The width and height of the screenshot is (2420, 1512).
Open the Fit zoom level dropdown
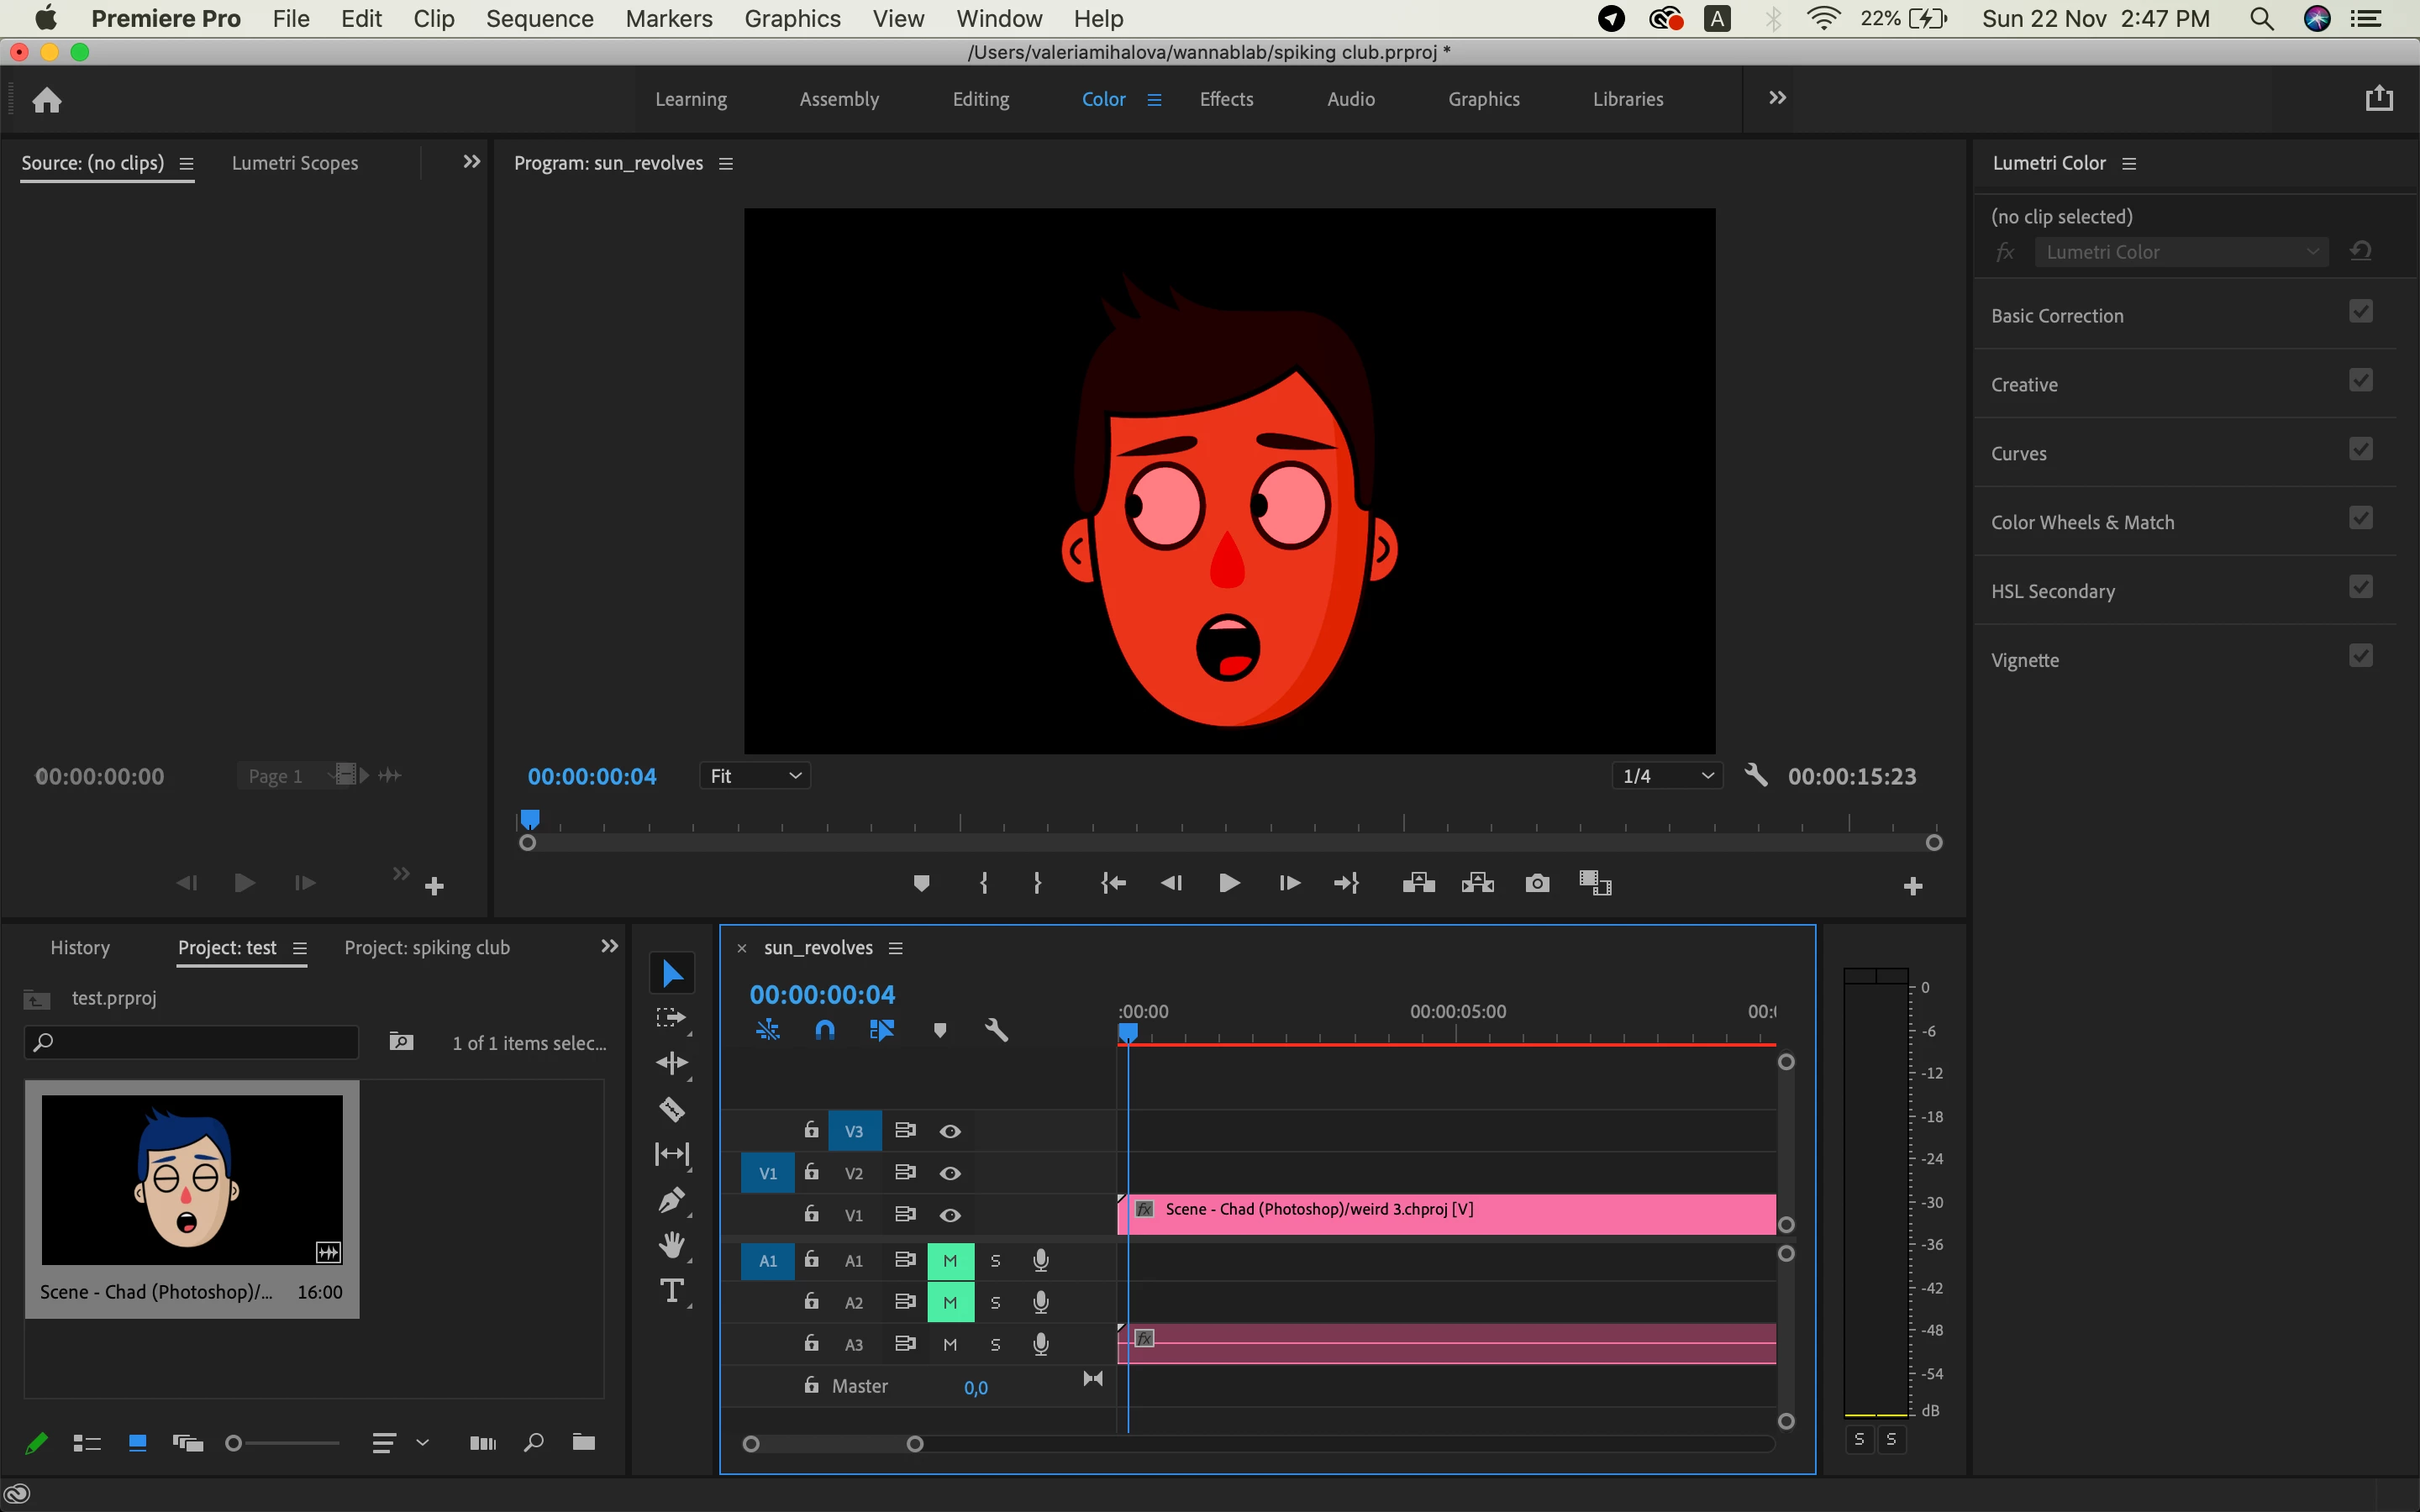pos(755,776)
